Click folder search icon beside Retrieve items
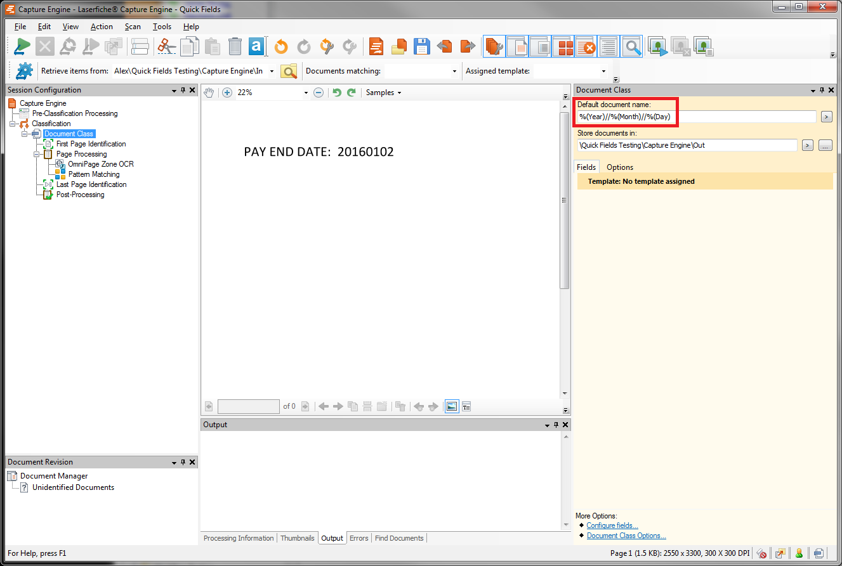The height and width of the screenshot is (566, 842). [289, 71]
